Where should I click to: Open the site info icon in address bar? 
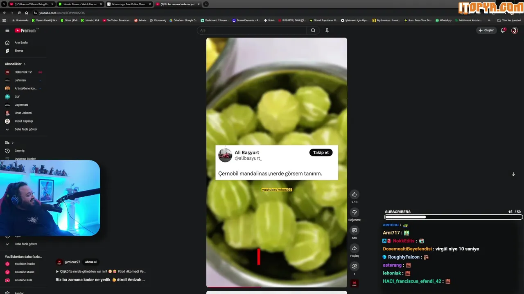(x=35, y=13)
